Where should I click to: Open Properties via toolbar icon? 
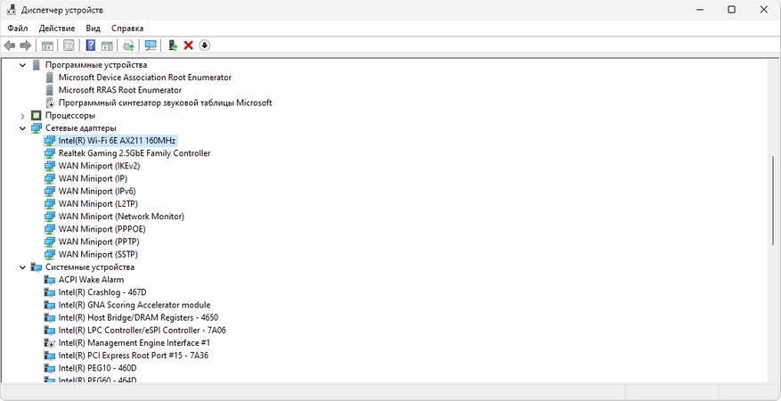click(x=69, y=45)
